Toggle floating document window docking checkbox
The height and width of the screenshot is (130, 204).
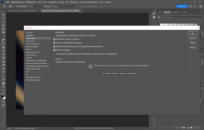[54, 47]
